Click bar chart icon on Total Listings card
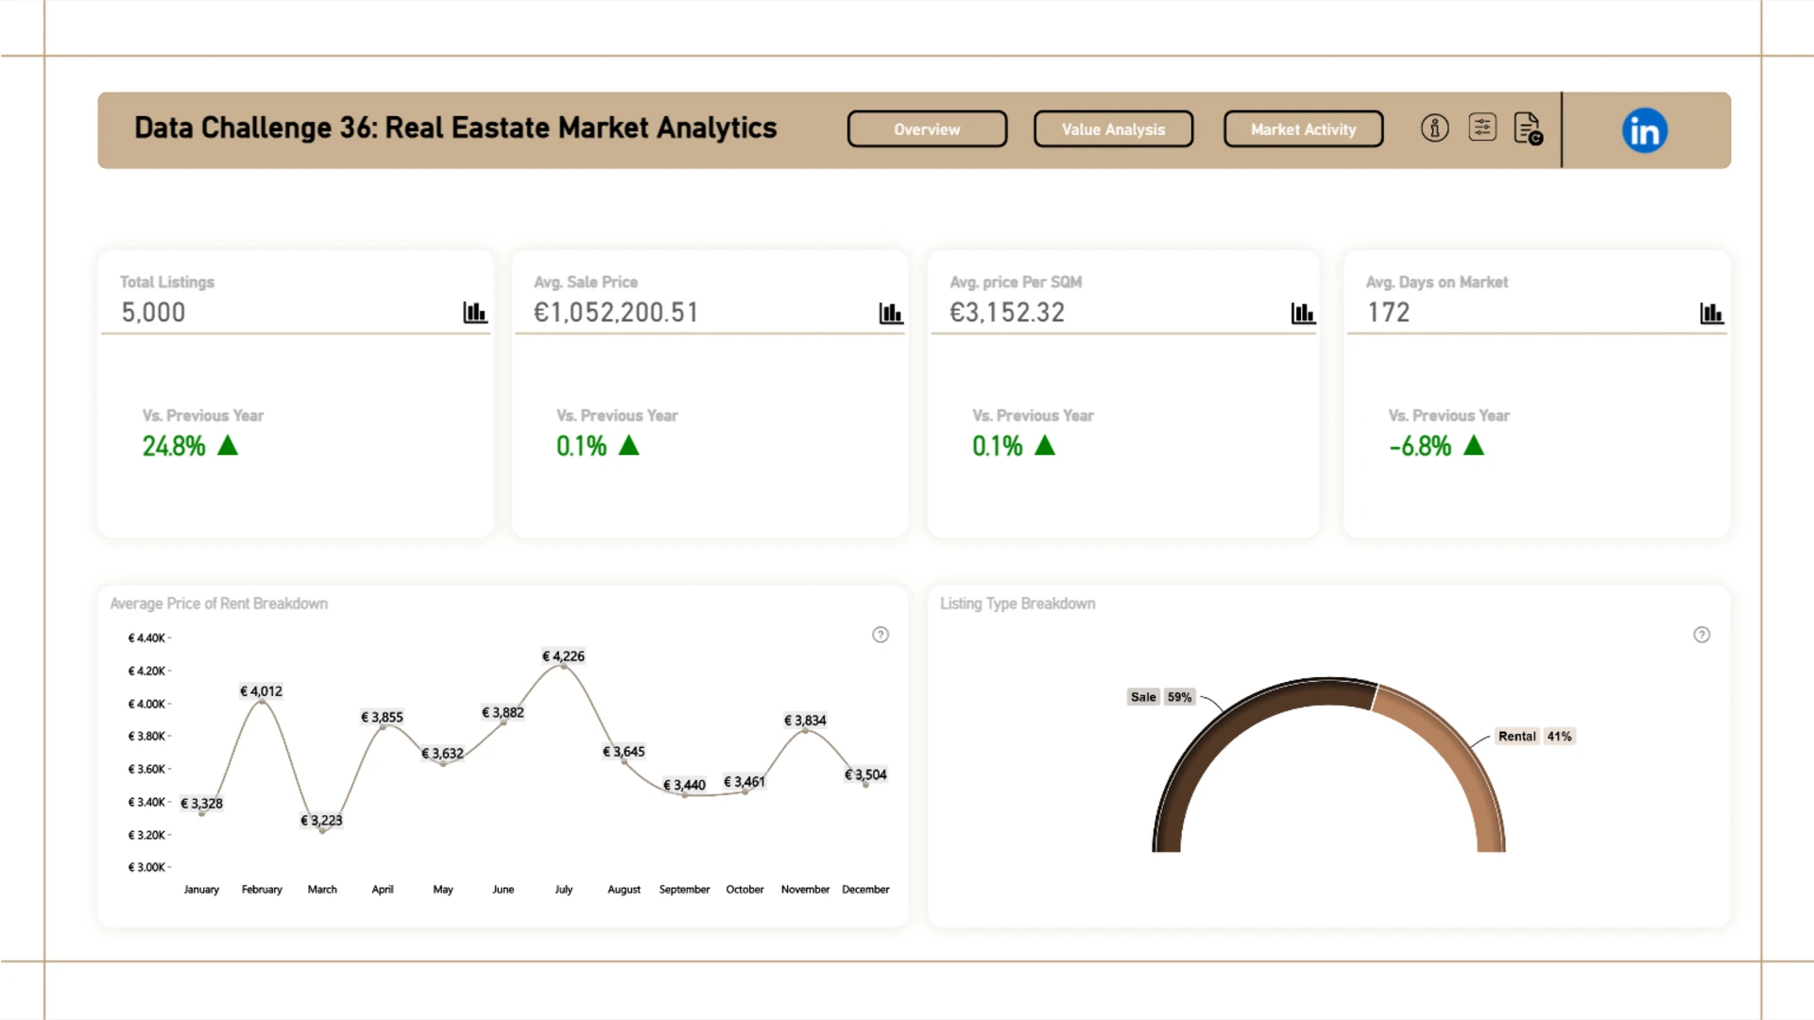 (474, 313)
